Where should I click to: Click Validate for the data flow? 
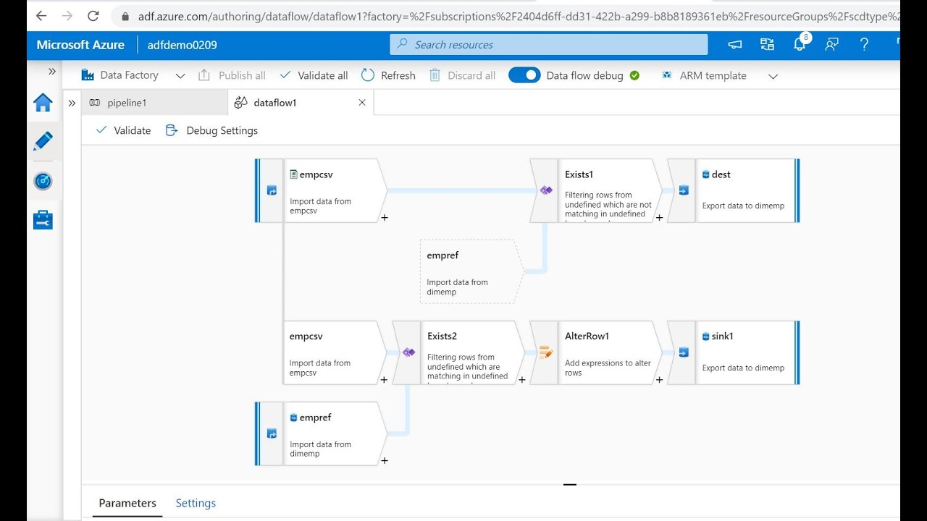[123, 130]
